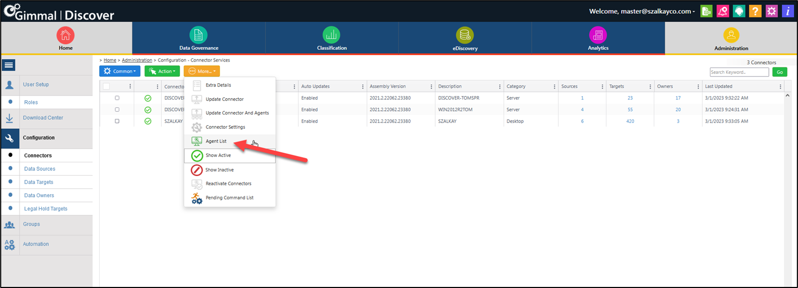
Task: Click the table's vertical scrollbar up arrow
Action: (x=787, y=95)
